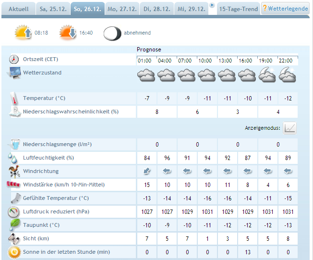This screenshot has height=260, width=313.
Task: Click visibility value 1 at 10:00
Action: click(207, 239)
